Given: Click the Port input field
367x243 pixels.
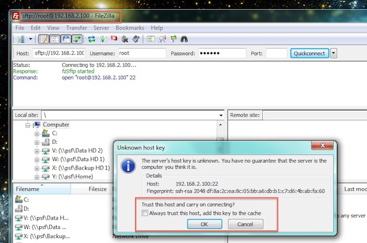Looking at the screenshot, I should 277,53.
